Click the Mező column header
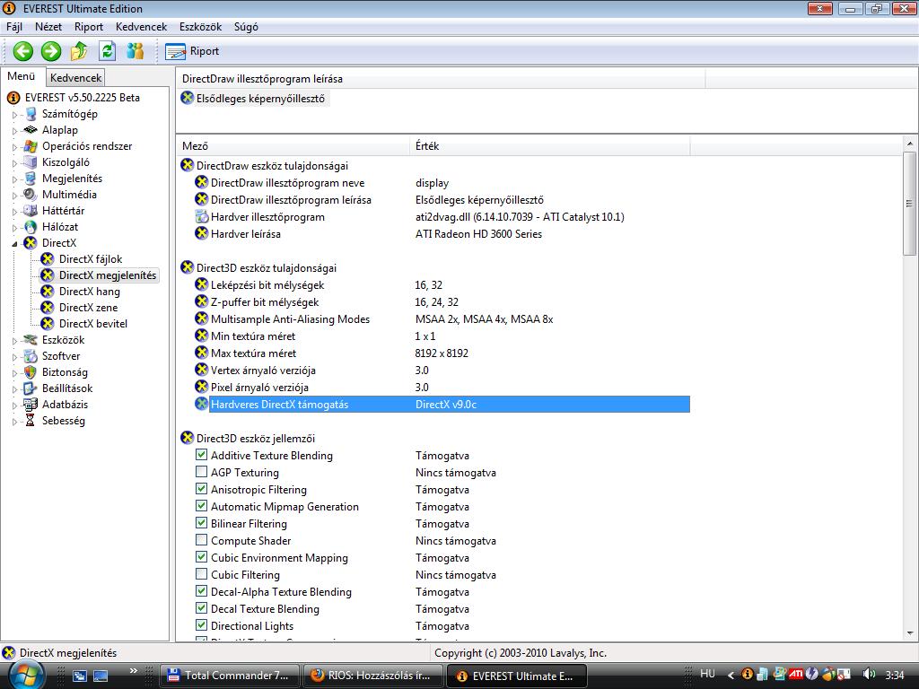 (293, 146)
